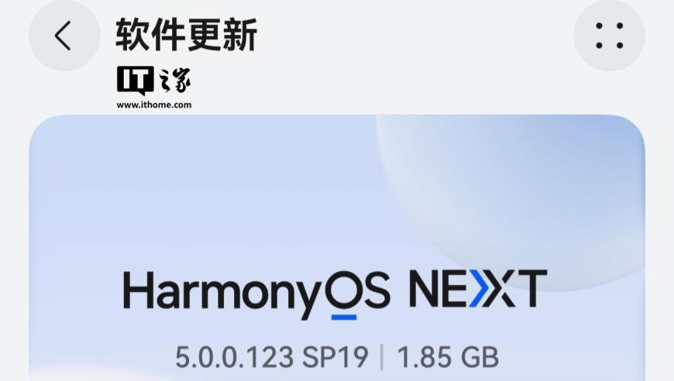
Task: Click the word NEXT in the banner
Action: pyautogui.click(x=478, y=288)
